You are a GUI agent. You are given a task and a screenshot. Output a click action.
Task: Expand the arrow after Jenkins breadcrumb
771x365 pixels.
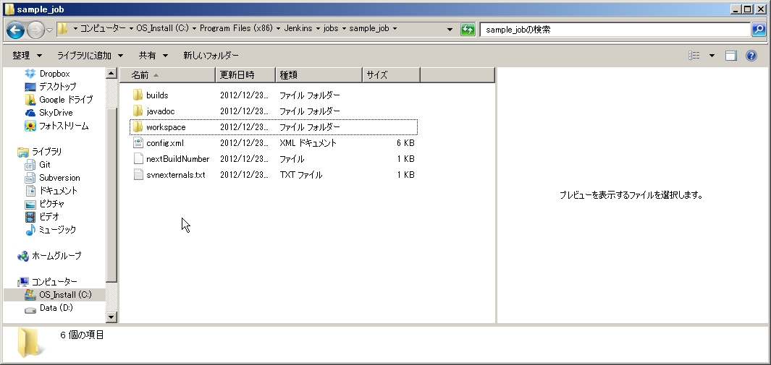click(x=318, y=28)
